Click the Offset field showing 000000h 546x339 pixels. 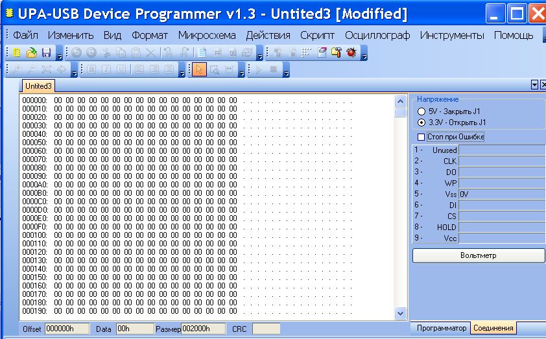(x=67, y=329)
